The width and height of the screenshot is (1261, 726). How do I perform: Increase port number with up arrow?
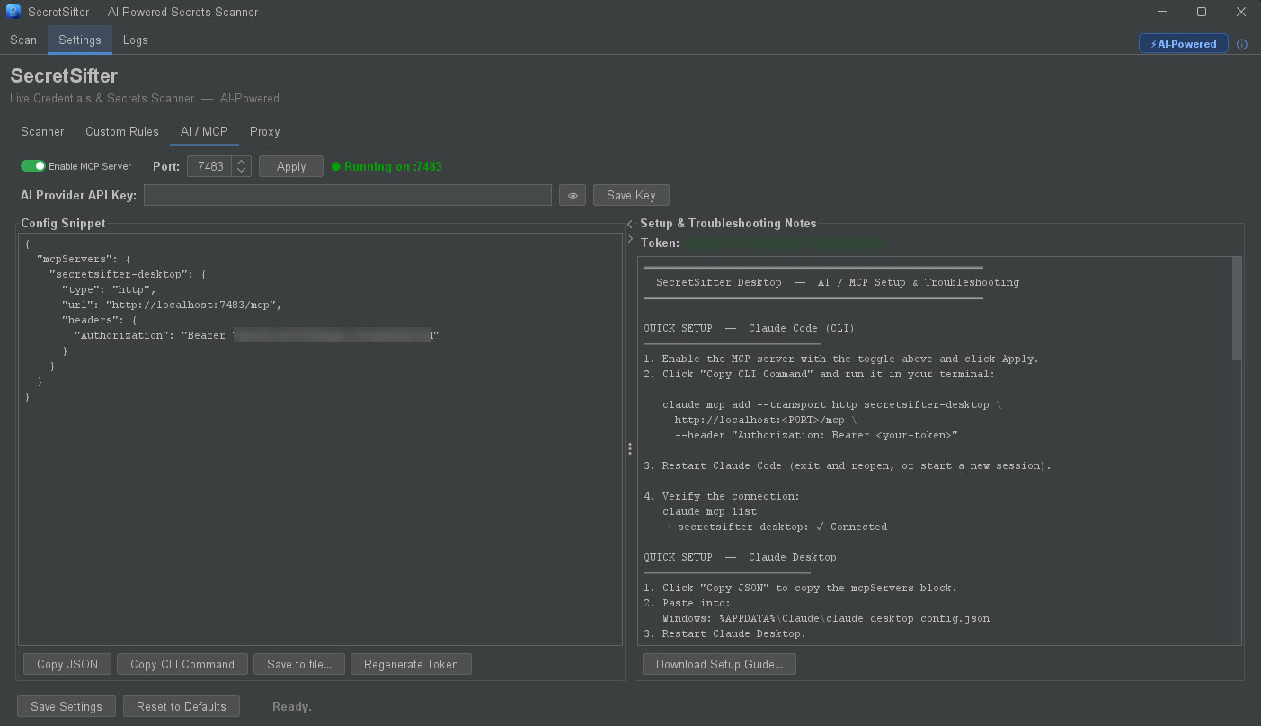point(241,162)
